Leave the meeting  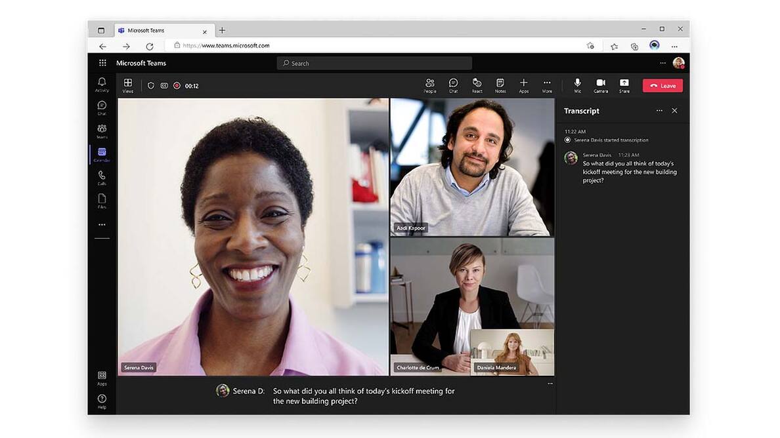(662, 86)
